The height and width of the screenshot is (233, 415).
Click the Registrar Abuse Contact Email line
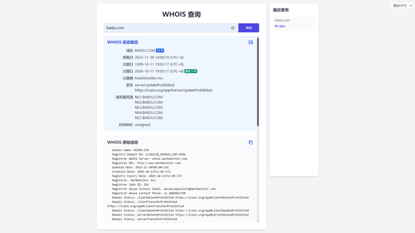coord(164,189)
